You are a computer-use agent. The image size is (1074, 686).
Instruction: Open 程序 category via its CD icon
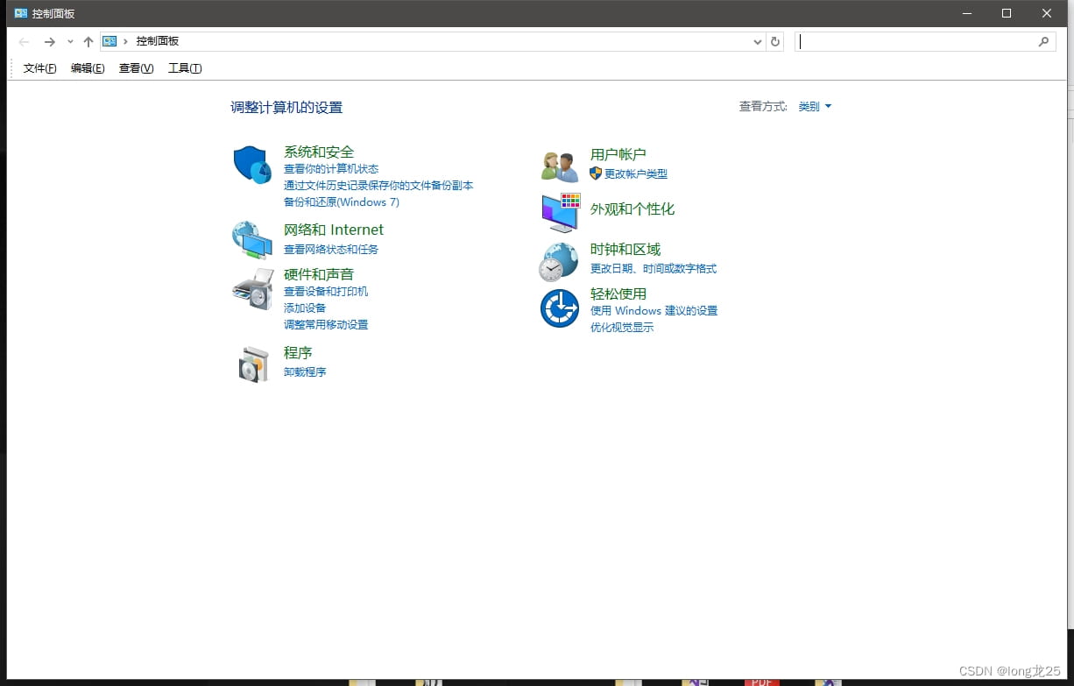pyautogui.click(x=252, y=362)
